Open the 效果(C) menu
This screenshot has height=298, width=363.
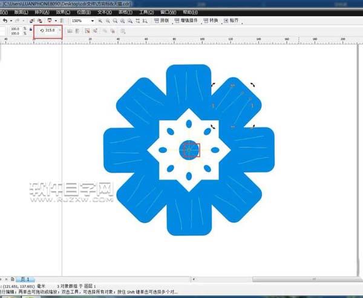(63, 12)
